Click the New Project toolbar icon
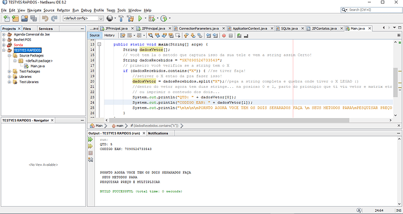Screen dimensions: 403x214 tap(15, 19)
